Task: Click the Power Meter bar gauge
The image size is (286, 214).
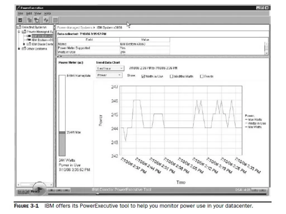Action: click(x=62, y=115)
